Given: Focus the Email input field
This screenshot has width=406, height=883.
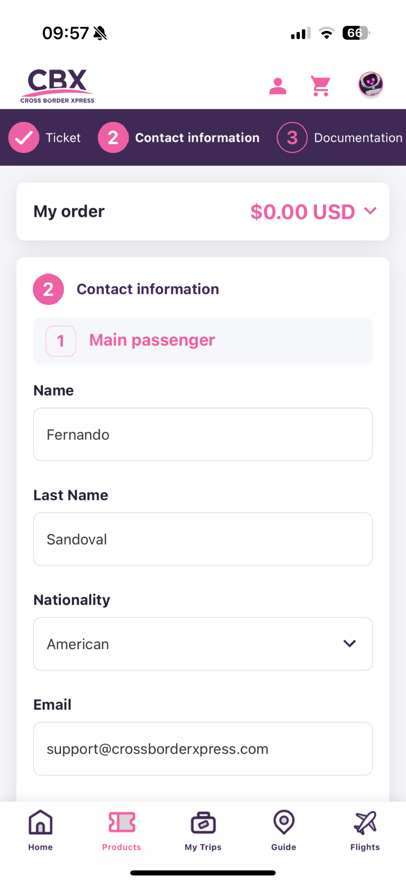Looking at the screenshot, I should coord(203,749).
